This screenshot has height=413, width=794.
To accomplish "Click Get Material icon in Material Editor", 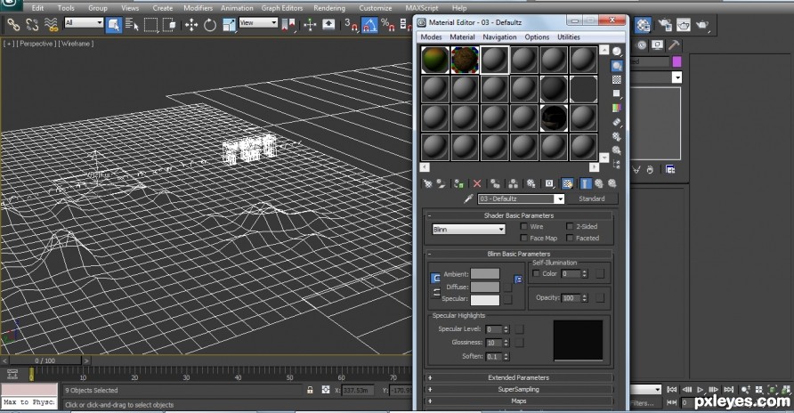I will 428,183.
